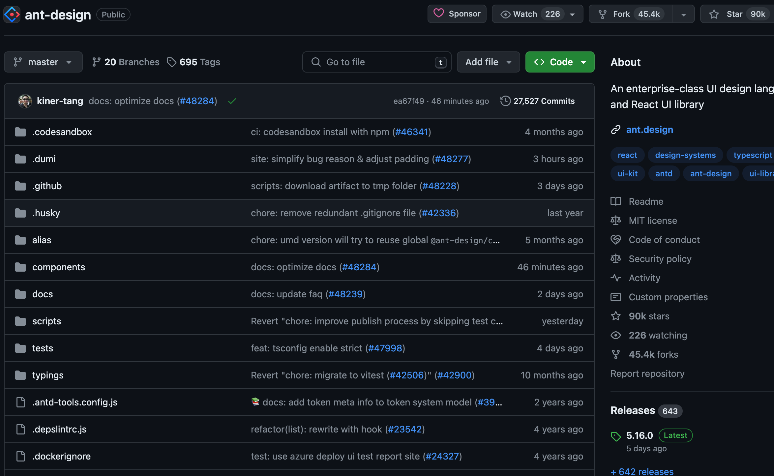View the + 642 releases link
This screenshot has width=774, height=476.
coord(642,471)
